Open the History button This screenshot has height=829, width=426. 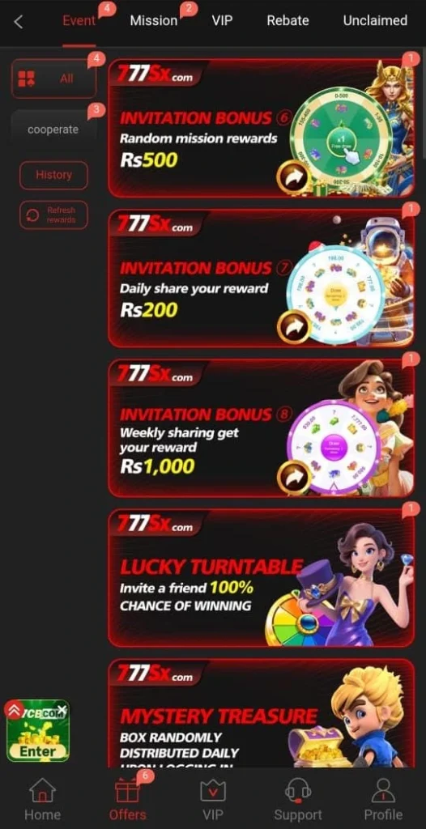click(53, 175)
